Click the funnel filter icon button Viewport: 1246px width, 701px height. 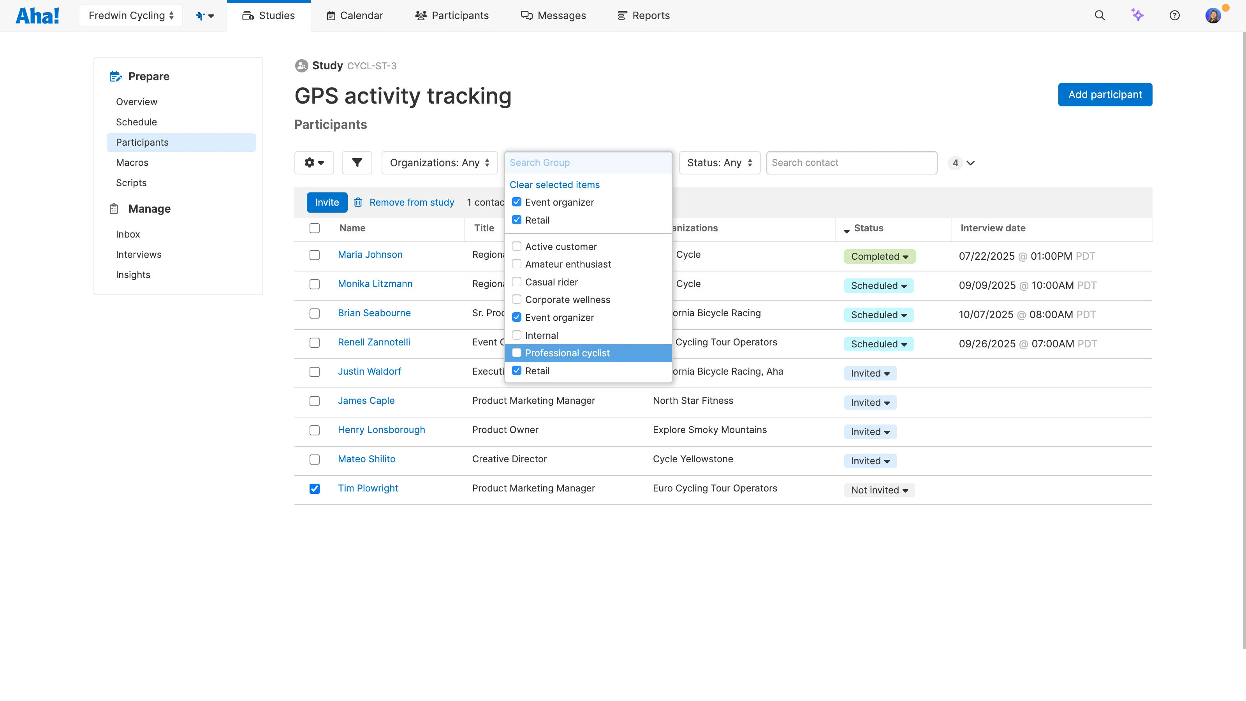point(357,162)
